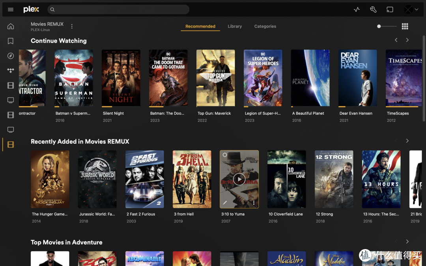Click the search field in top bar

pyautogui.click(x=118, y=9)
